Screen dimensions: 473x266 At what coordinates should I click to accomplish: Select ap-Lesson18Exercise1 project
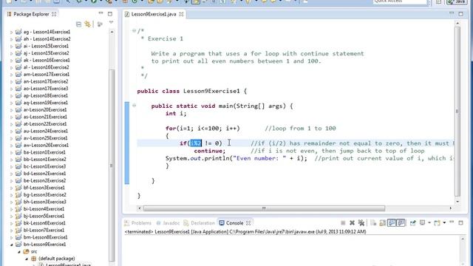46,95
